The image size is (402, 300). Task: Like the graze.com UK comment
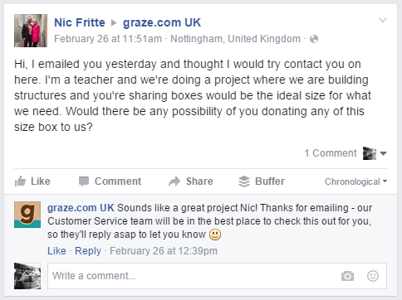[56, 251]
